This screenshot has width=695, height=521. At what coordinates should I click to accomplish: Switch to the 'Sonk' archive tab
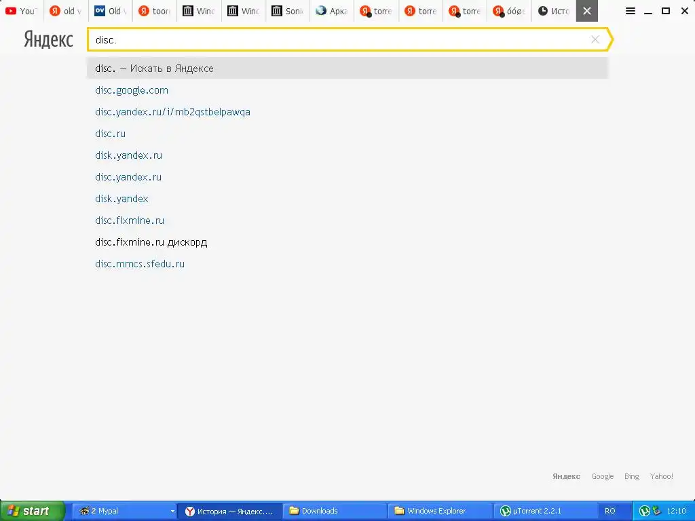click(287, 11)
